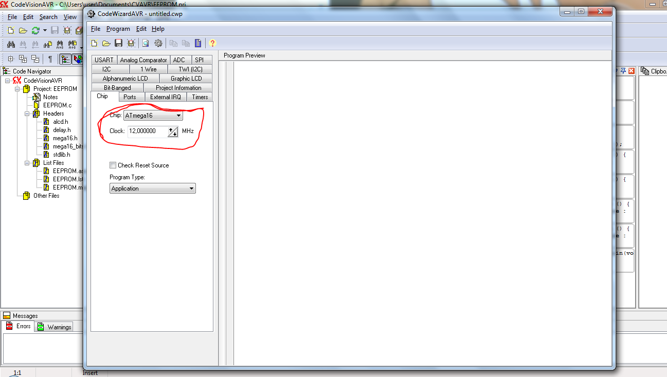Select Warnings tab in Messages panel
Screen dimensions: 667x377
click(55, 327)
